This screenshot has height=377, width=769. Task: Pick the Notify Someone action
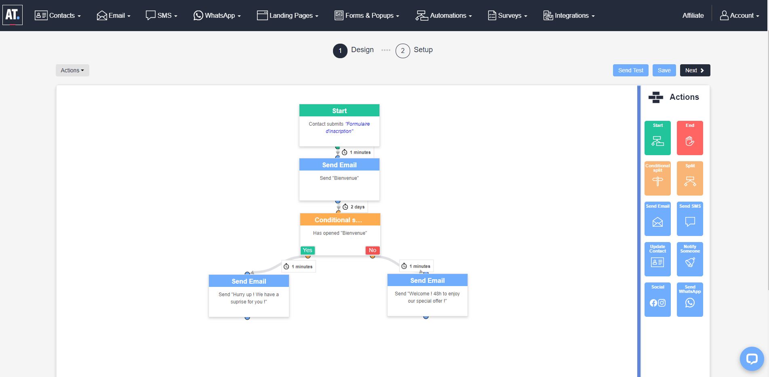[690, 259]
